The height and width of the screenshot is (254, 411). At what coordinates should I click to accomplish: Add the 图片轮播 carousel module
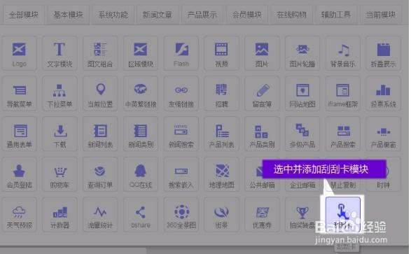(x=302, y=54)
